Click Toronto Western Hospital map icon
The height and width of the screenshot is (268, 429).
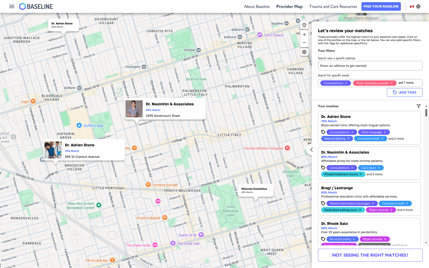(287, 148)
